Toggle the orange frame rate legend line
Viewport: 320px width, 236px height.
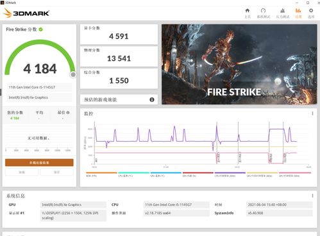tap(101, 174)
